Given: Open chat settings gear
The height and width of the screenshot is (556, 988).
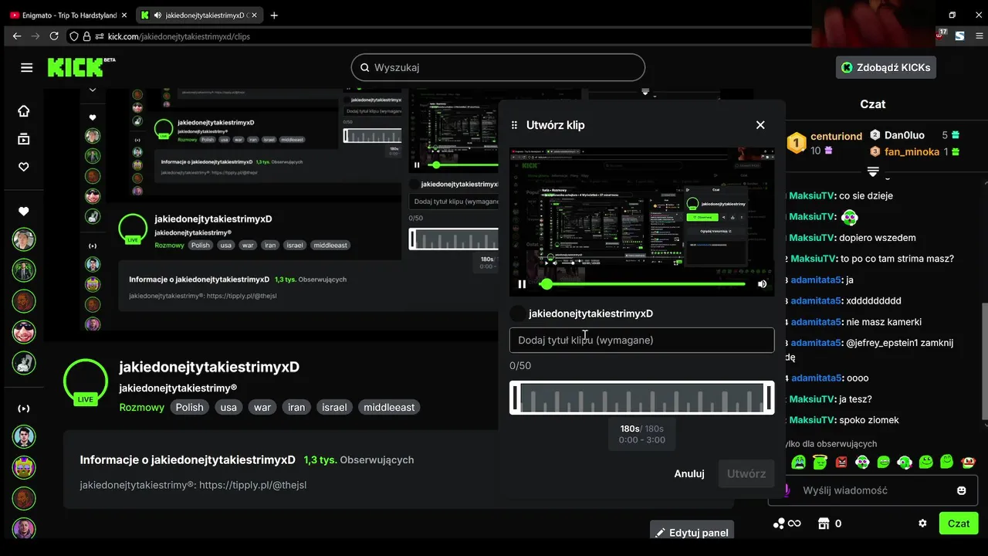Looking at the screenshot, I should coord(922,524).
